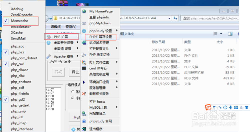
Task: Click the Sogou shirt skin icon
Action: pyautogui.click(x=246, y=107)
